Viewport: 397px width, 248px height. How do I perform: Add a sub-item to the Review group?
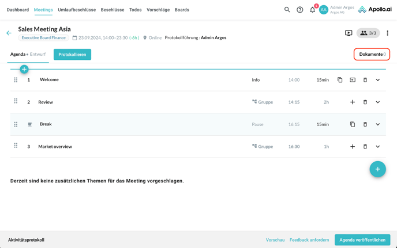(x=353, y=102)
